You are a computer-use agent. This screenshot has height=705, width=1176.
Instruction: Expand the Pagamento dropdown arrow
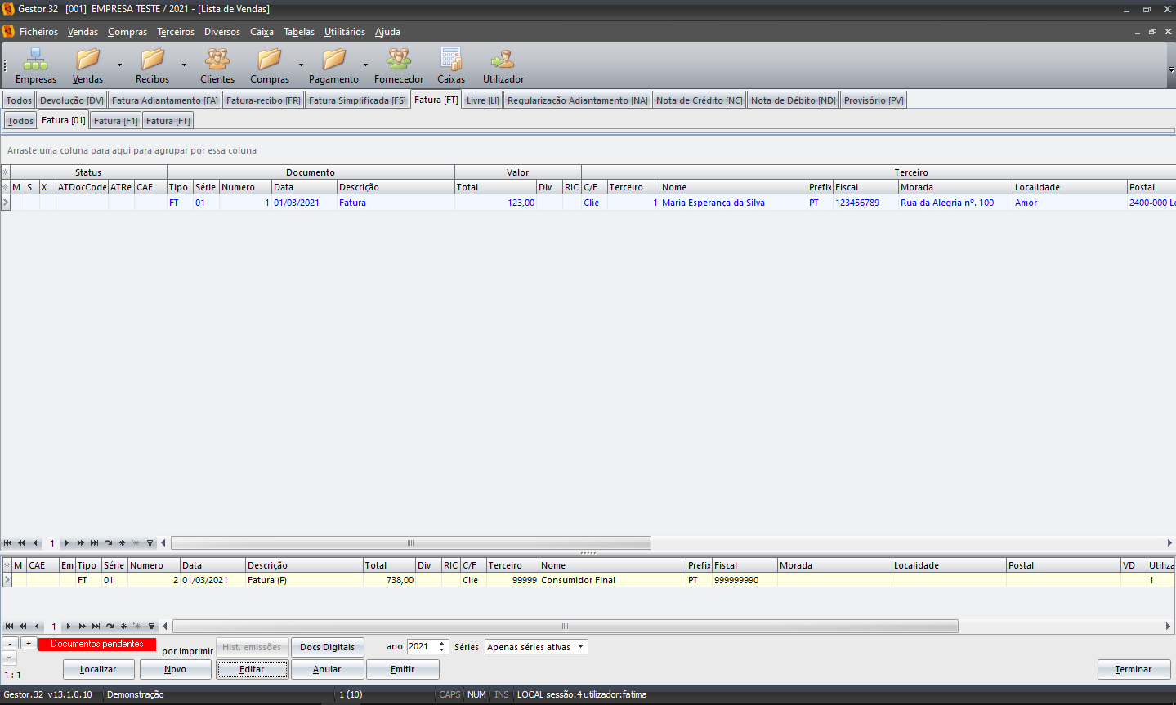(365, 65)
